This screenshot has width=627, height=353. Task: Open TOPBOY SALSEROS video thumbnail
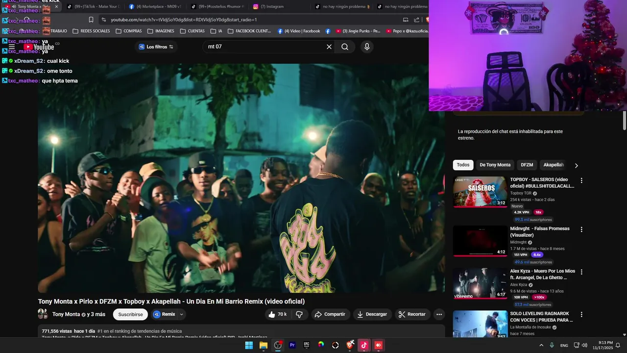480,192
